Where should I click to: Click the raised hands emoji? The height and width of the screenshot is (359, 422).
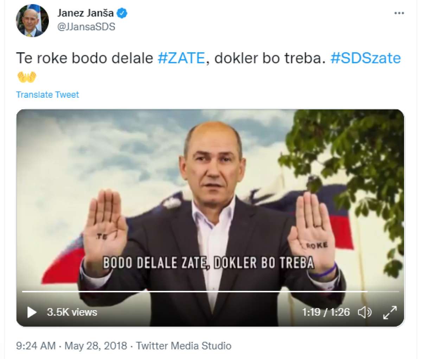pyautogui.click(x=26, y=76)
